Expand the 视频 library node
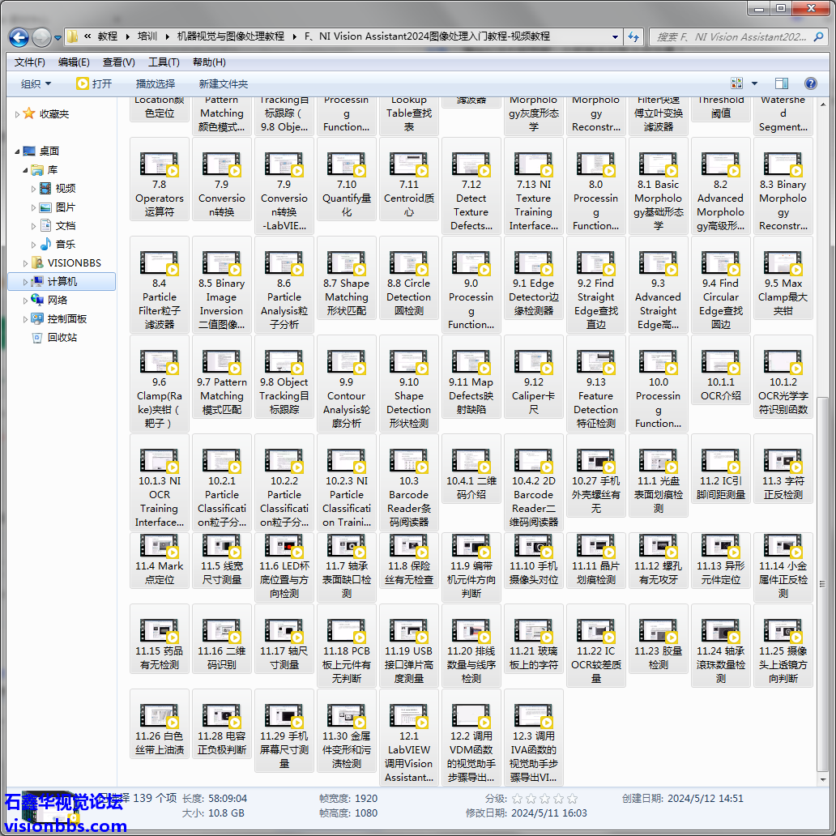 33,189
